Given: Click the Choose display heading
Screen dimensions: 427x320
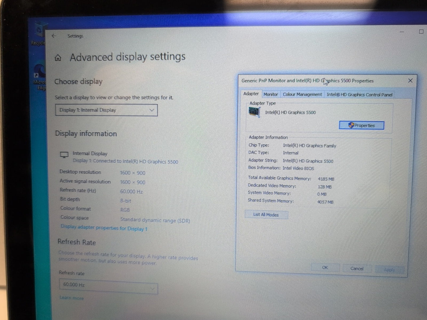Looking at the screenshot, I should [x=79, y=81].
